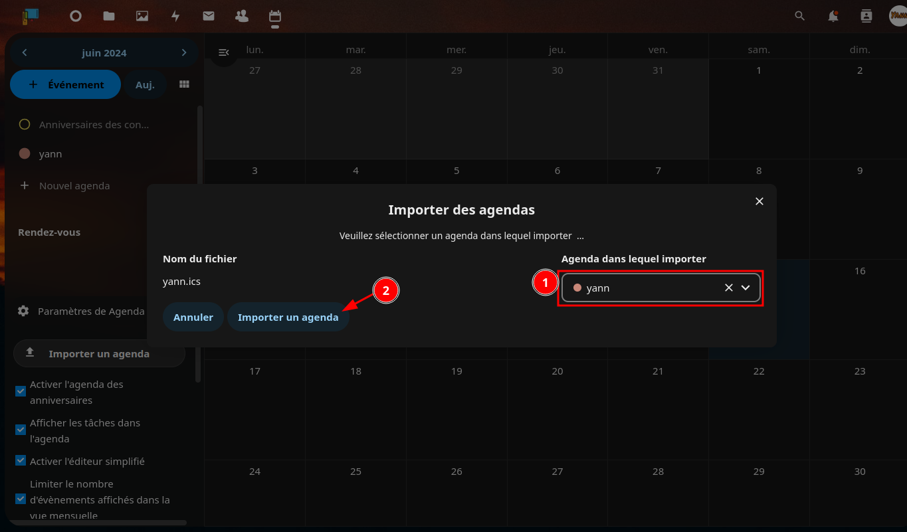Expand the target calendar dropdown arrow
The height and width of the screenshot is (532, 907).
click(x=746, y=288)
